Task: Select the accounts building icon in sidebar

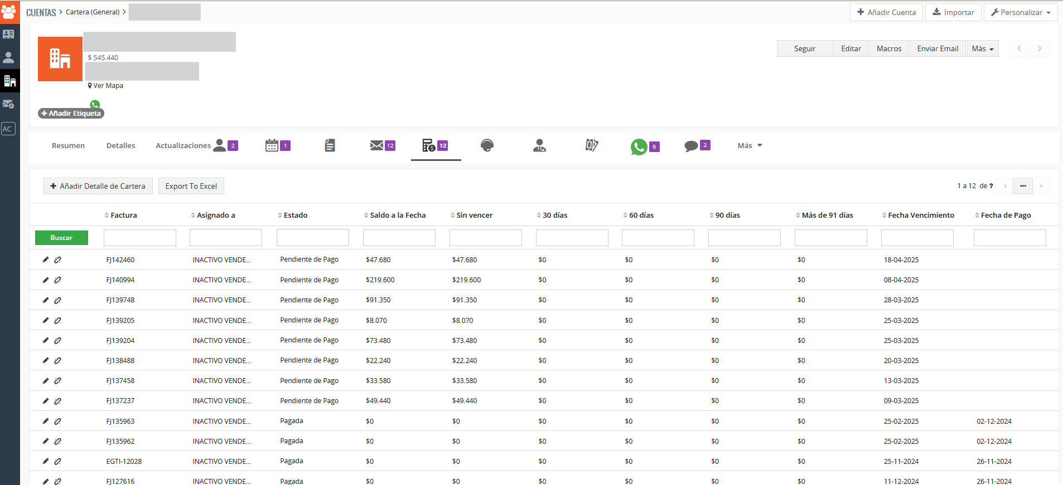Action: click(x=9, y=81)
